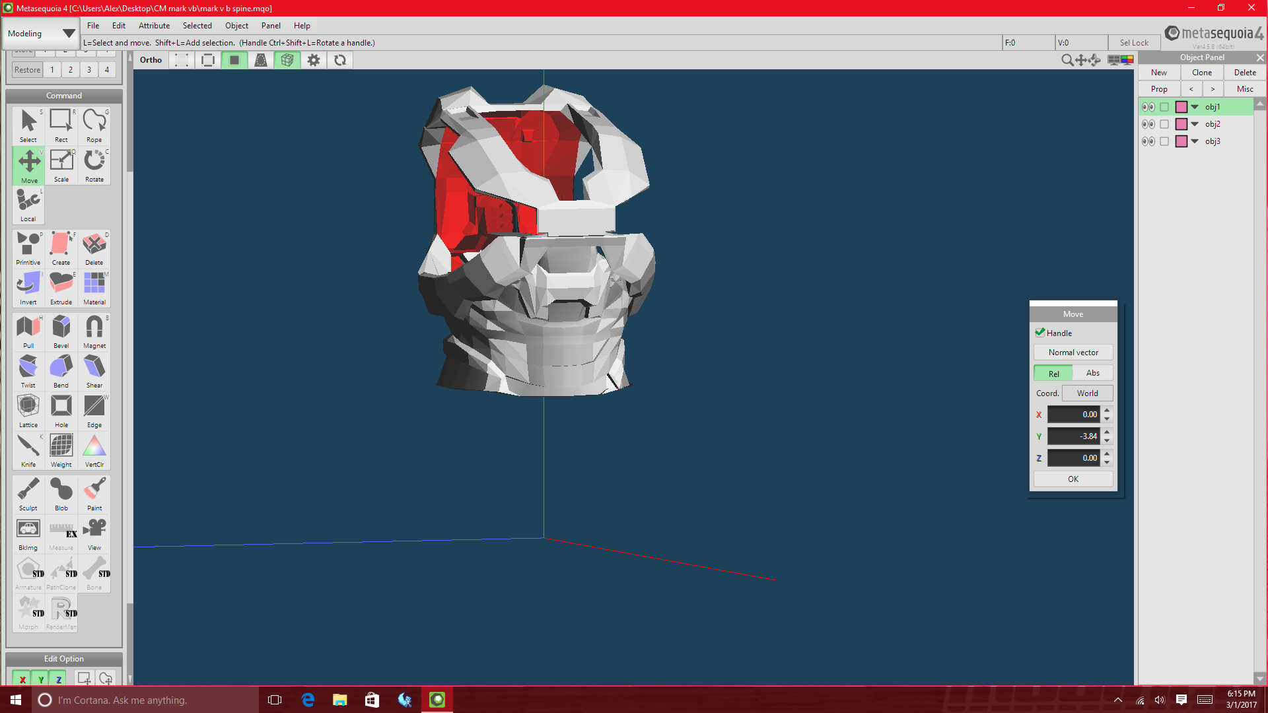Show hidden system tray icons chevron

tap(1117, 700)
